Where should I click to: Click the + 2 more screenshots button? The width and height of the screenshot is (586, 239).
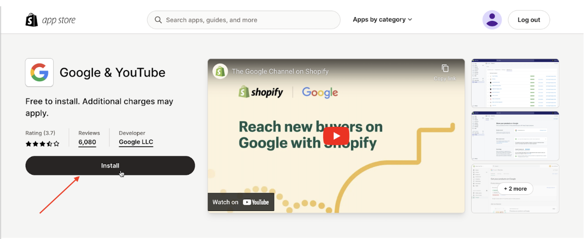coord(515,189)
